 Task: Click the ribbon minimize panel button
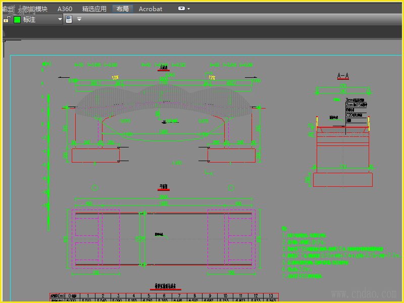pos(181,9)
